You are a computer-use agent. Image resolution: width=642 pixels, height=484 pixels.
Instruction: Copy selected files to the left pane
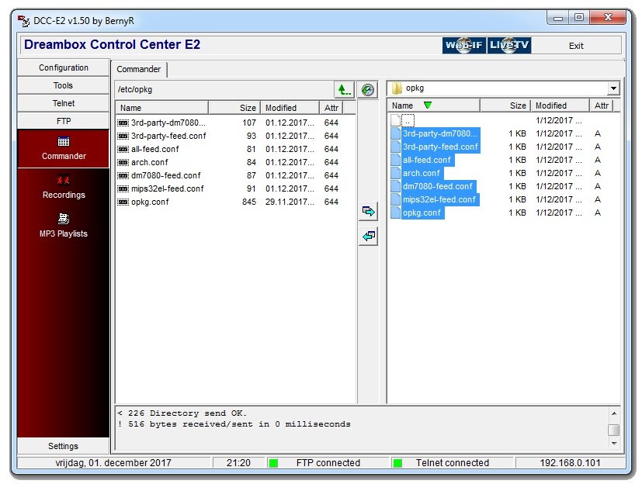(x=368, y=237)
